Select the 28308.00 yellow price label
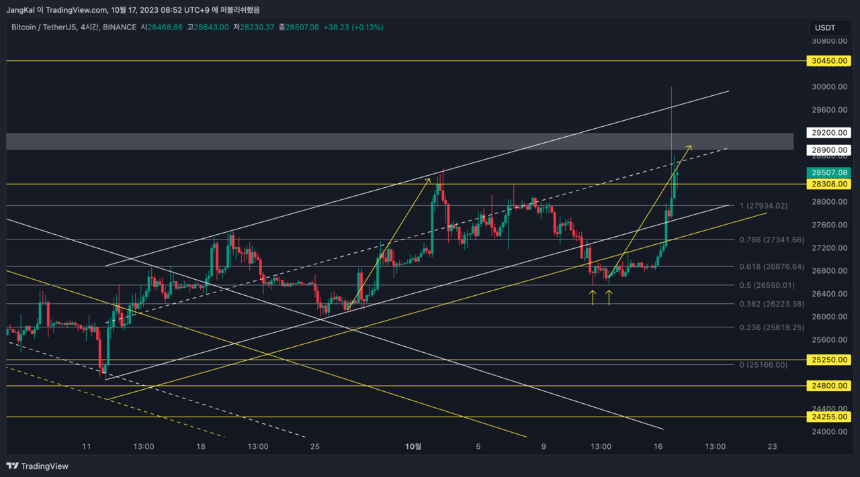The height and width of the screenshot is (477, 860). tap(831, 184)
